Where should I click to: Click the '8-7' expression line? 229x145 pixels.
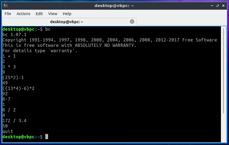pos(6,99)
